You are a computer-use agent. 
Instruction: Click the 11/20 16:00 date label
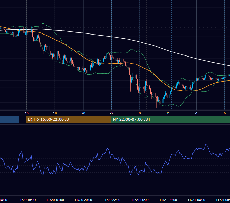(27, 200)
